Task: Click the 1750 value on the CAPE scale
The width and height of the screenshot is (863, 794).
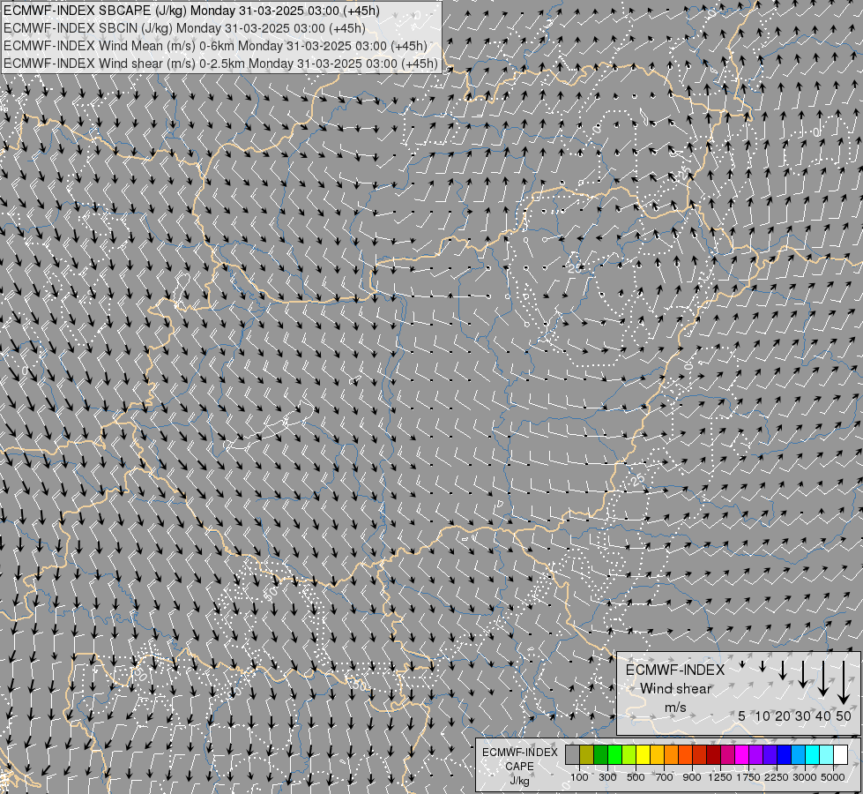Action: 748,777
